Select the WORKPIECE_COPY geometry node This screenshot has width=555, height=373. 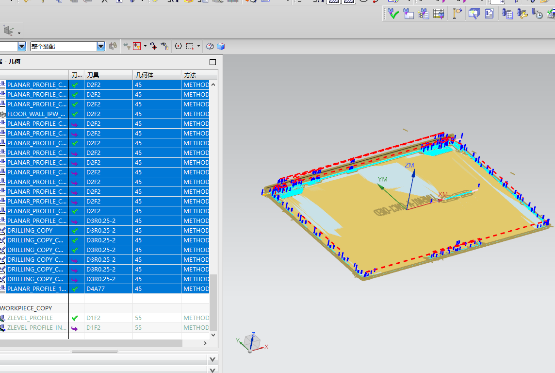(x=26, y=308)
